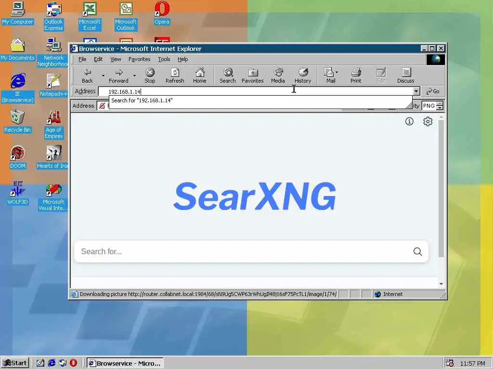Open the Help menu
The width and height of the screenshot is (493, 369).
point(182,59)
